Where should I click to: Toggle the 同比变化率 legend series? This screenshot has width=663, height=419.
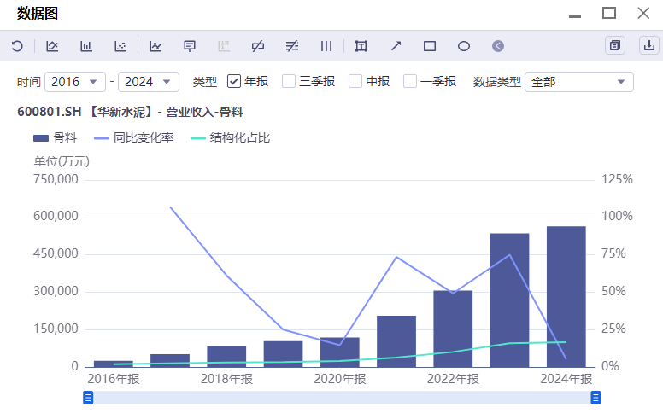[x=133, y=137]
